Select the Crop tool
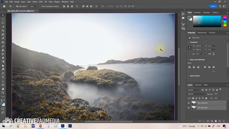This screenshot has height=129, width=229. click(x=3, y=30)
